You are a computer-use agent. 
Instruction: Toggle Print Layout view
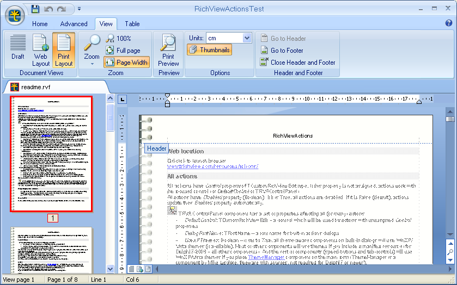click(x=64, y=50)
